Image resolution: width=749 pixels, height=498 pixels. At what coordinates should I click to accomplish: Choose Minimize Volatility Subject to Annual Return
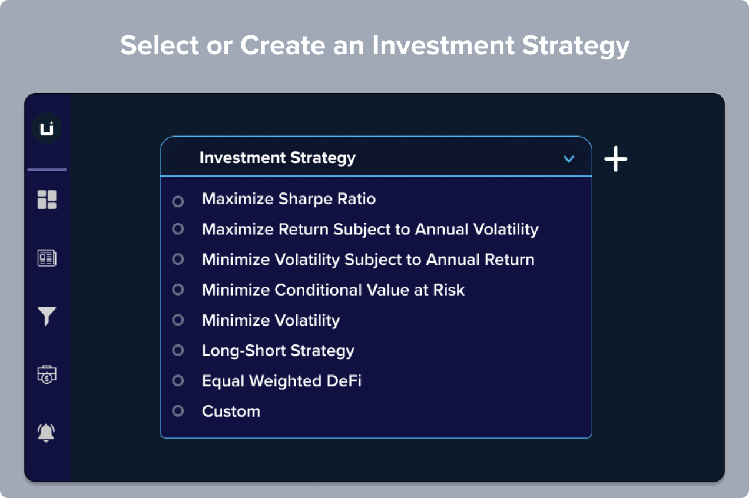tap(368, 260)
